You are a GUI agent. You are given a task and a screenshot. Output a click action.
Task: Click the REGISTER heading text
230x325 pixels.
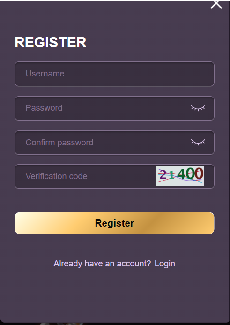pyautogui.click(x=51, y=42)
